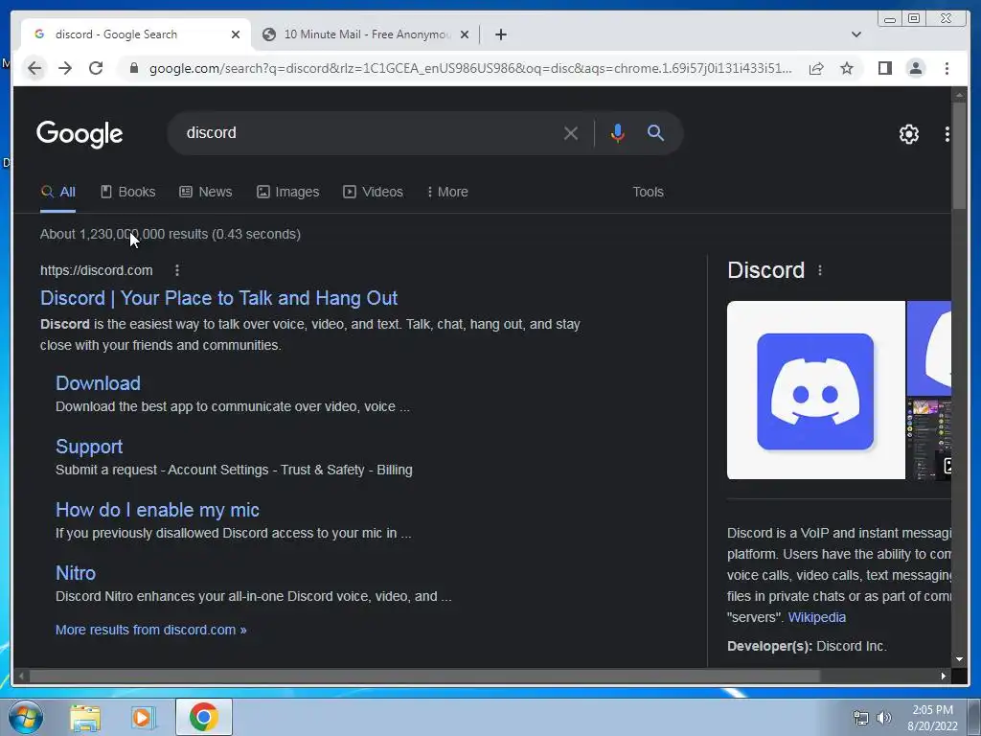Image resolution: width=981 pixels, height=736 pixels.
Task: Expand the More search filters menu
Action: [x=447, y=192]
